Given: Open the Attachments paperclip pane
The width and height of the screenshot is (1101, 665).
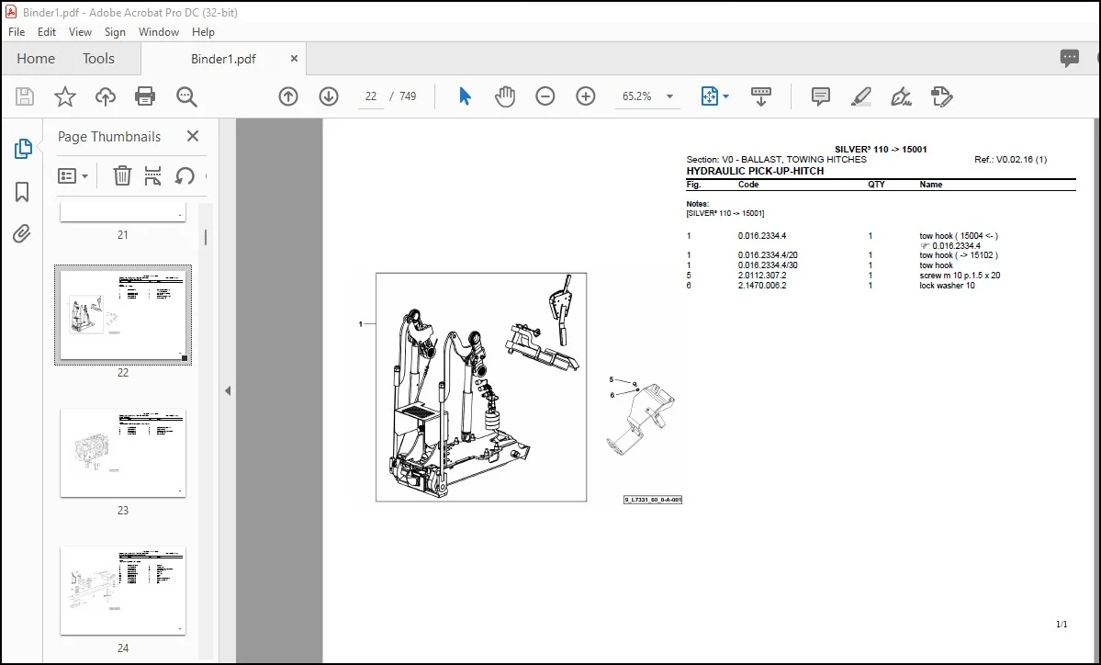Looking at the screenshot, I should click(22, 233).
